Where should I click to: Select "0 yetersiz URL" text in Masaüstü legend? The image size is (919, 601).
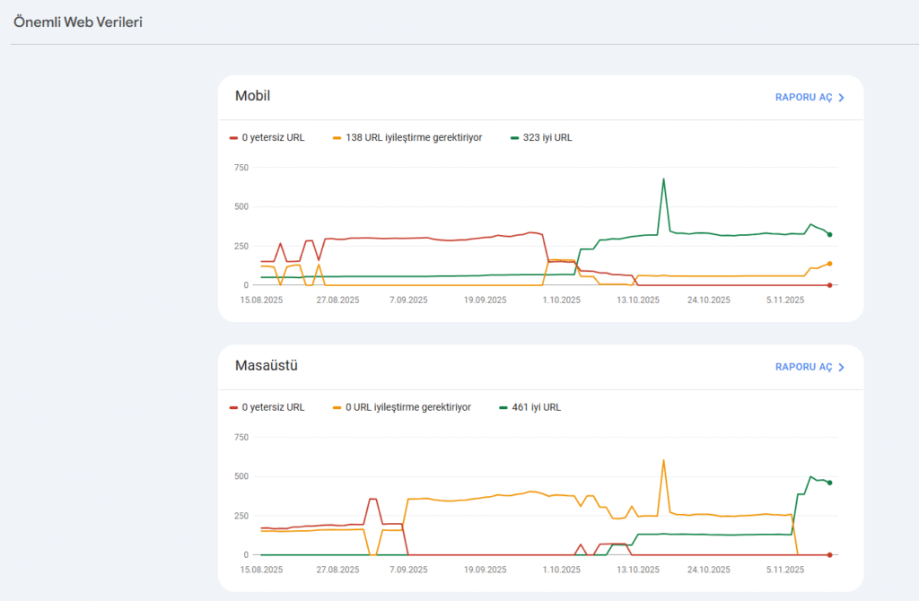tap(273, 407)
